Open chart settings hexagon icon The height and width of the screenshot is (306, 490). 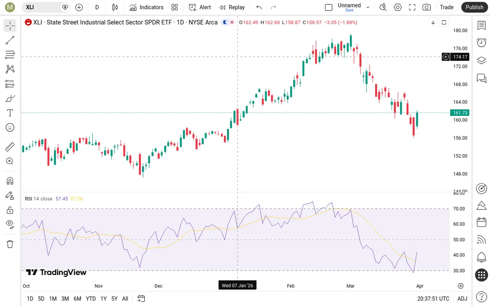pos(398,7)
